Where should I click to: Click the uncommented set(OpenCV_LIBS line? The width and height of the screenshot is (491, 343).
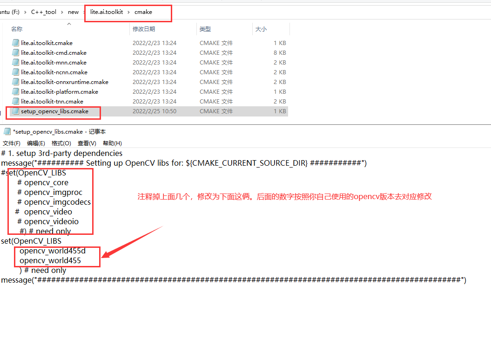(x=31, y=241)
